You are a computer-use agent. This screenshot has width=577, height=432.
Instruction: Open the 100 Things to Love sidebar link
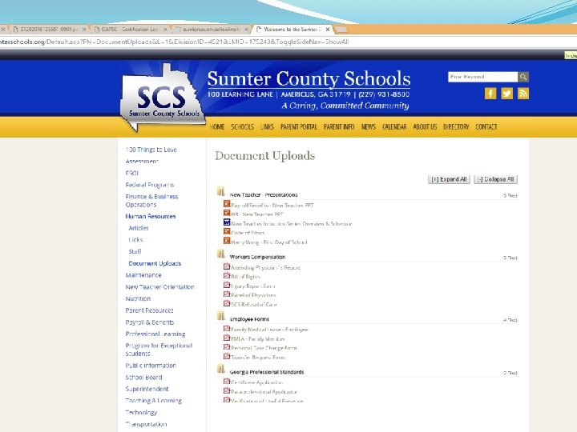tap(151, 150)
